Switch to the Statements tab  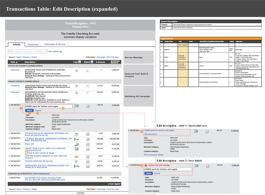[33, 45]
